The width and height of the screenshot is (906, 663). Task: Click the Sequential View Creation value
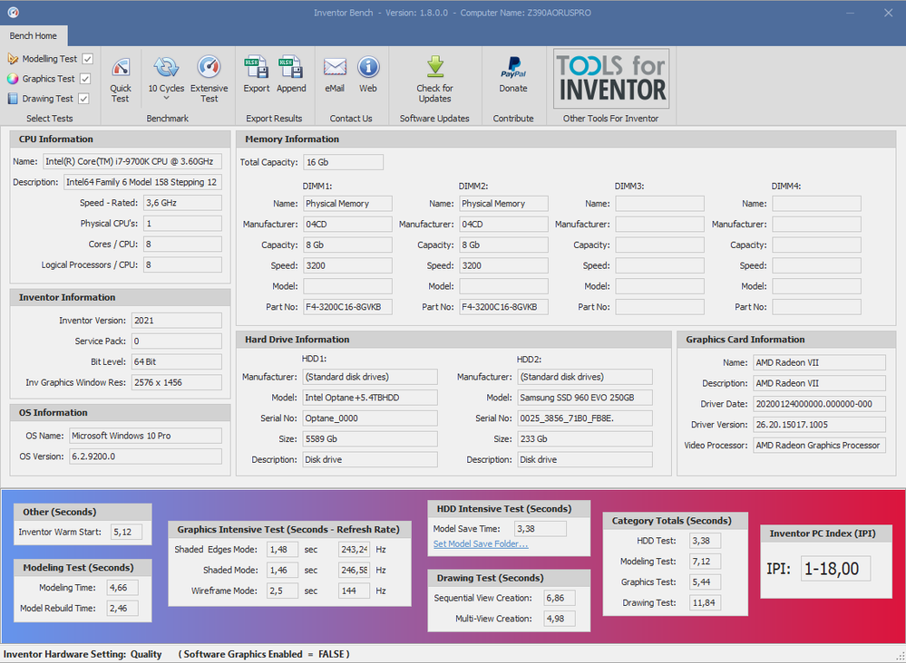(x=560, y=599)
